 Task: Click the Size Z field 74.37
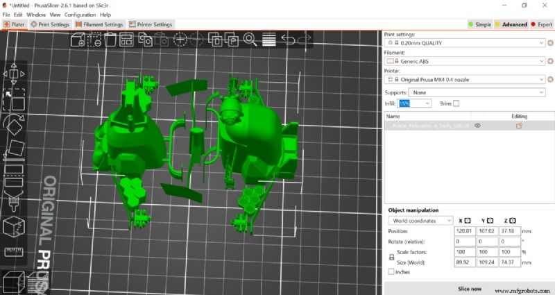pos(510,262)
